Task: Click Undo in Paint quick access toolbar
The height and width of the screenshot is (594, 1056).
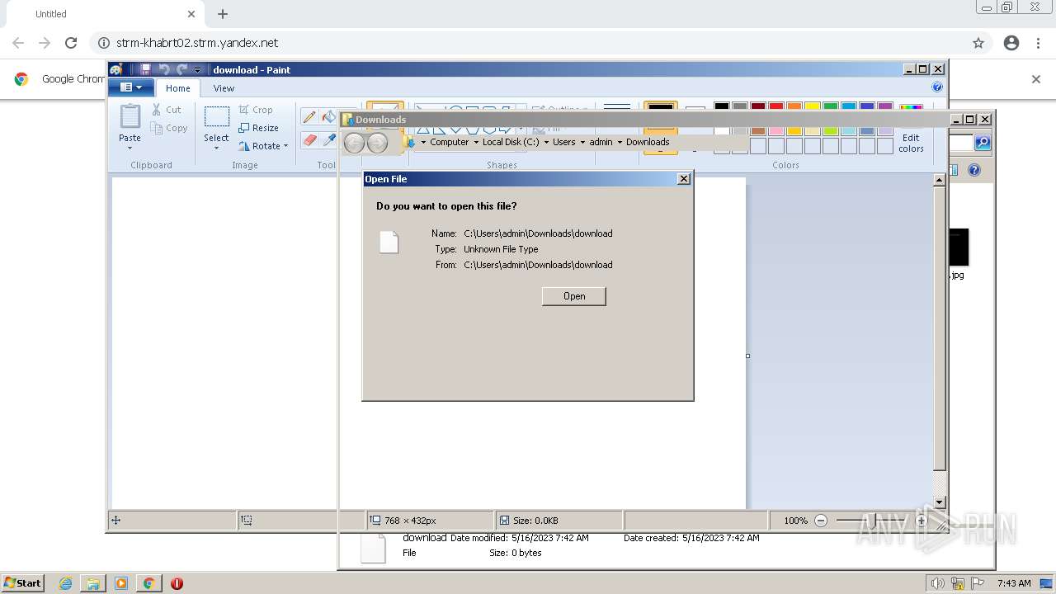Action: click(x=163, y=69)
